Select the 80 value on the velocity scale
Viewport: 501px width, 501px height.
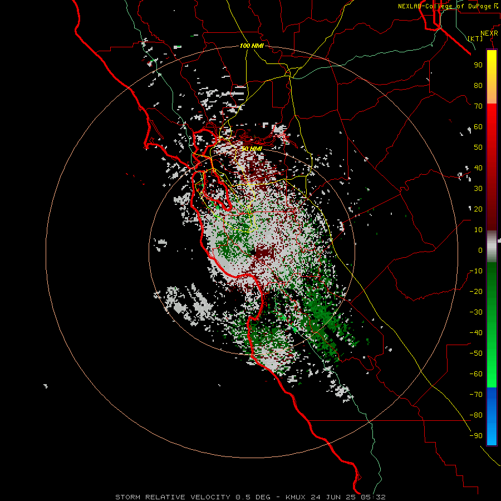click(478, 85)
